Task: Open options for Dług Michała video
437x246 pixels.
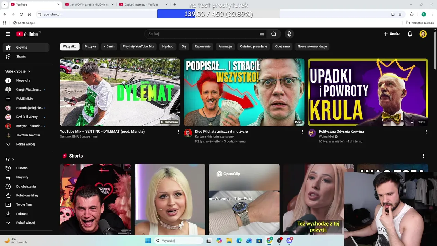Action: click(x=302, y=132)
